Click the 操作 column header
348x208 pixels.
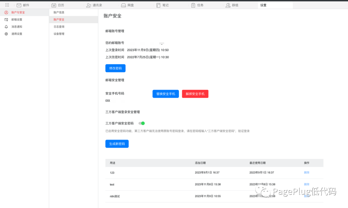pyautogui.click(x=306, y=163)
